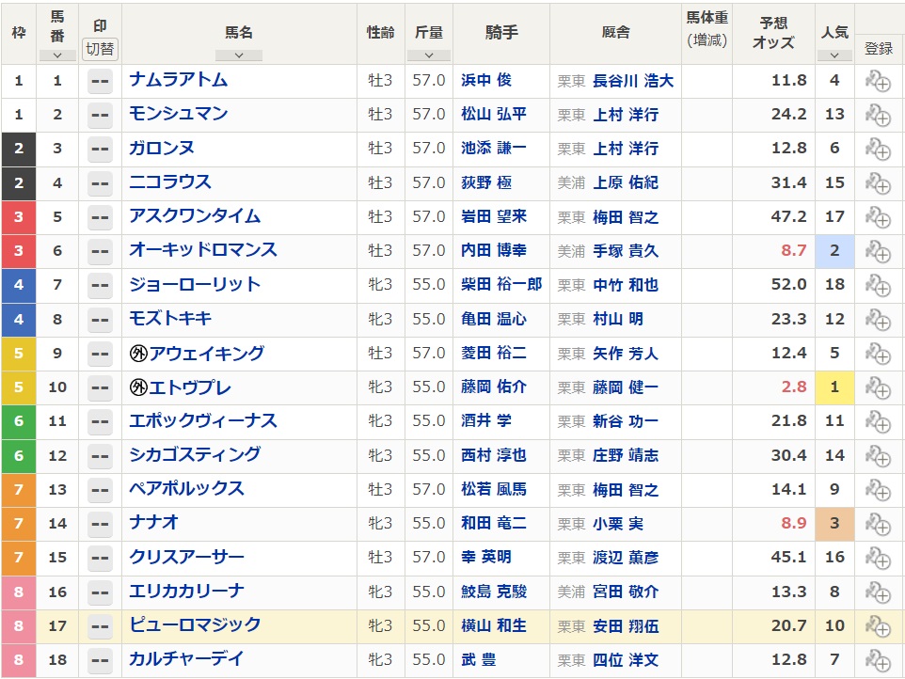Open trainer link 矢作 芳人
The height and width of the screenshot is (679, 905).
625,354
